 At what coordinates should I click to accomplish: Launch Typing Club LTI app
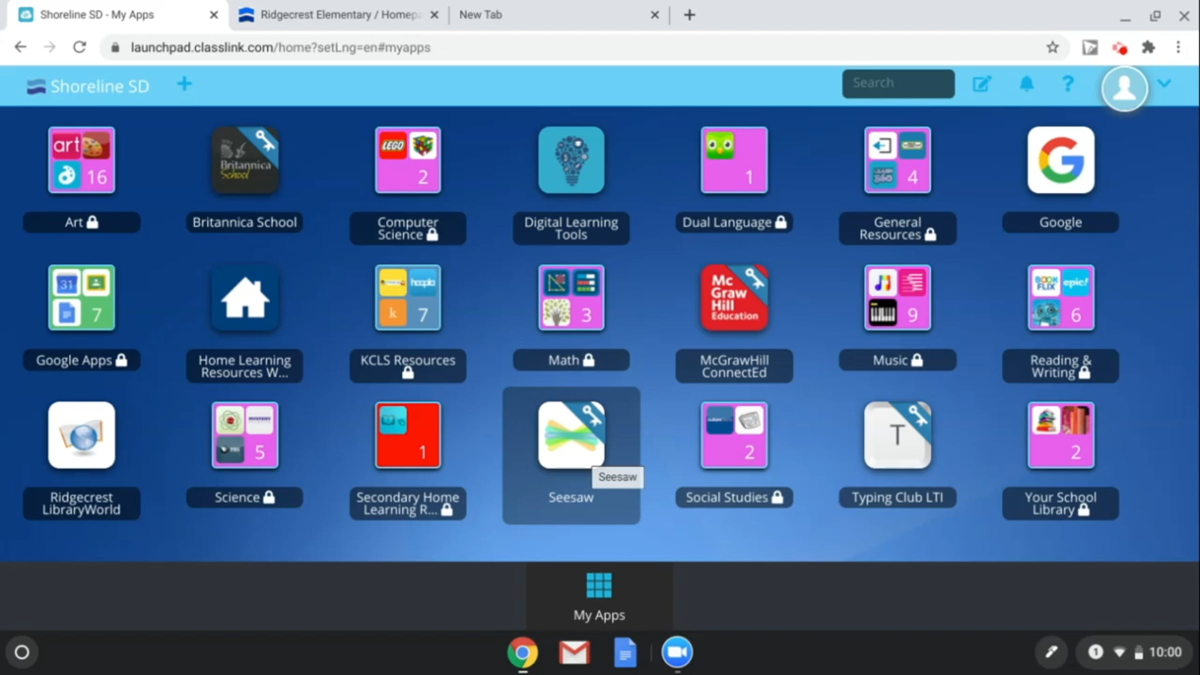tap(897, 435)
